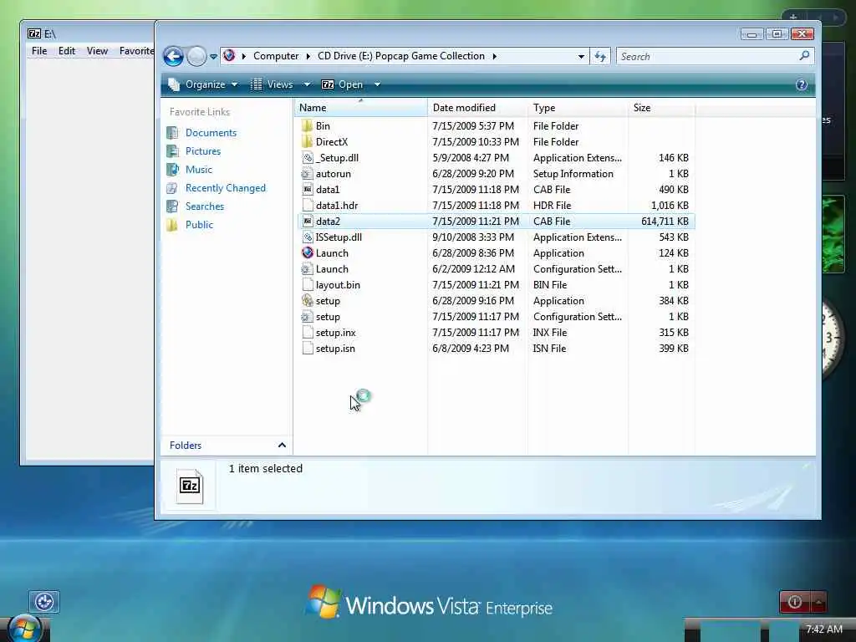Select the _Setup.dll file icon
The image size is (856, 642).
(308, 158)
